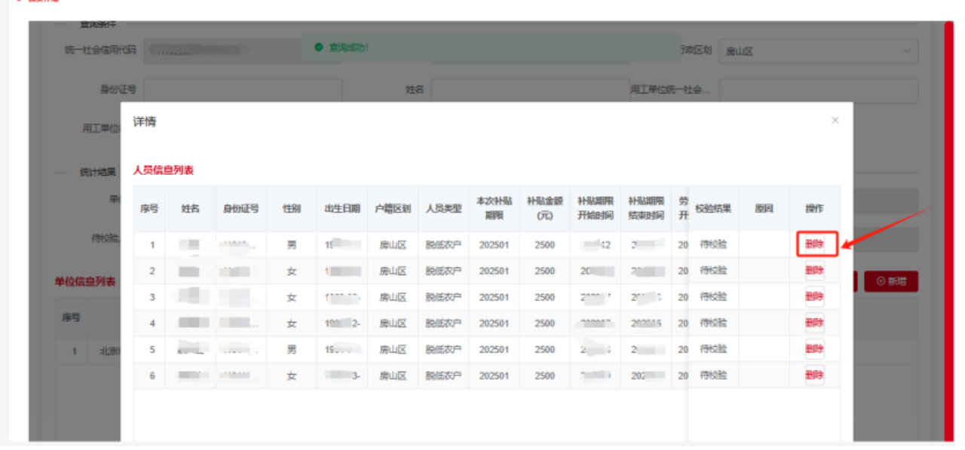Click the 出生日期 column header
The height and width of the screenshot is (450, 965).
pos(342,209)
